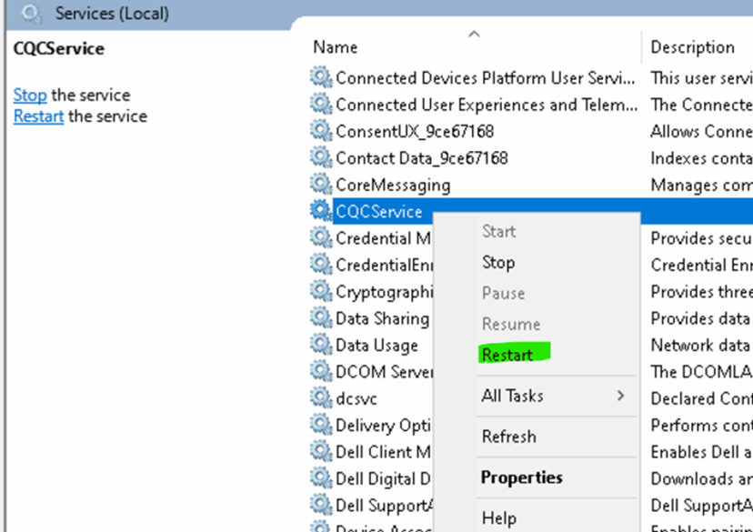Click the dcsvc service gear icon
The height and width of the screenshot is (532, 753).
321,398
